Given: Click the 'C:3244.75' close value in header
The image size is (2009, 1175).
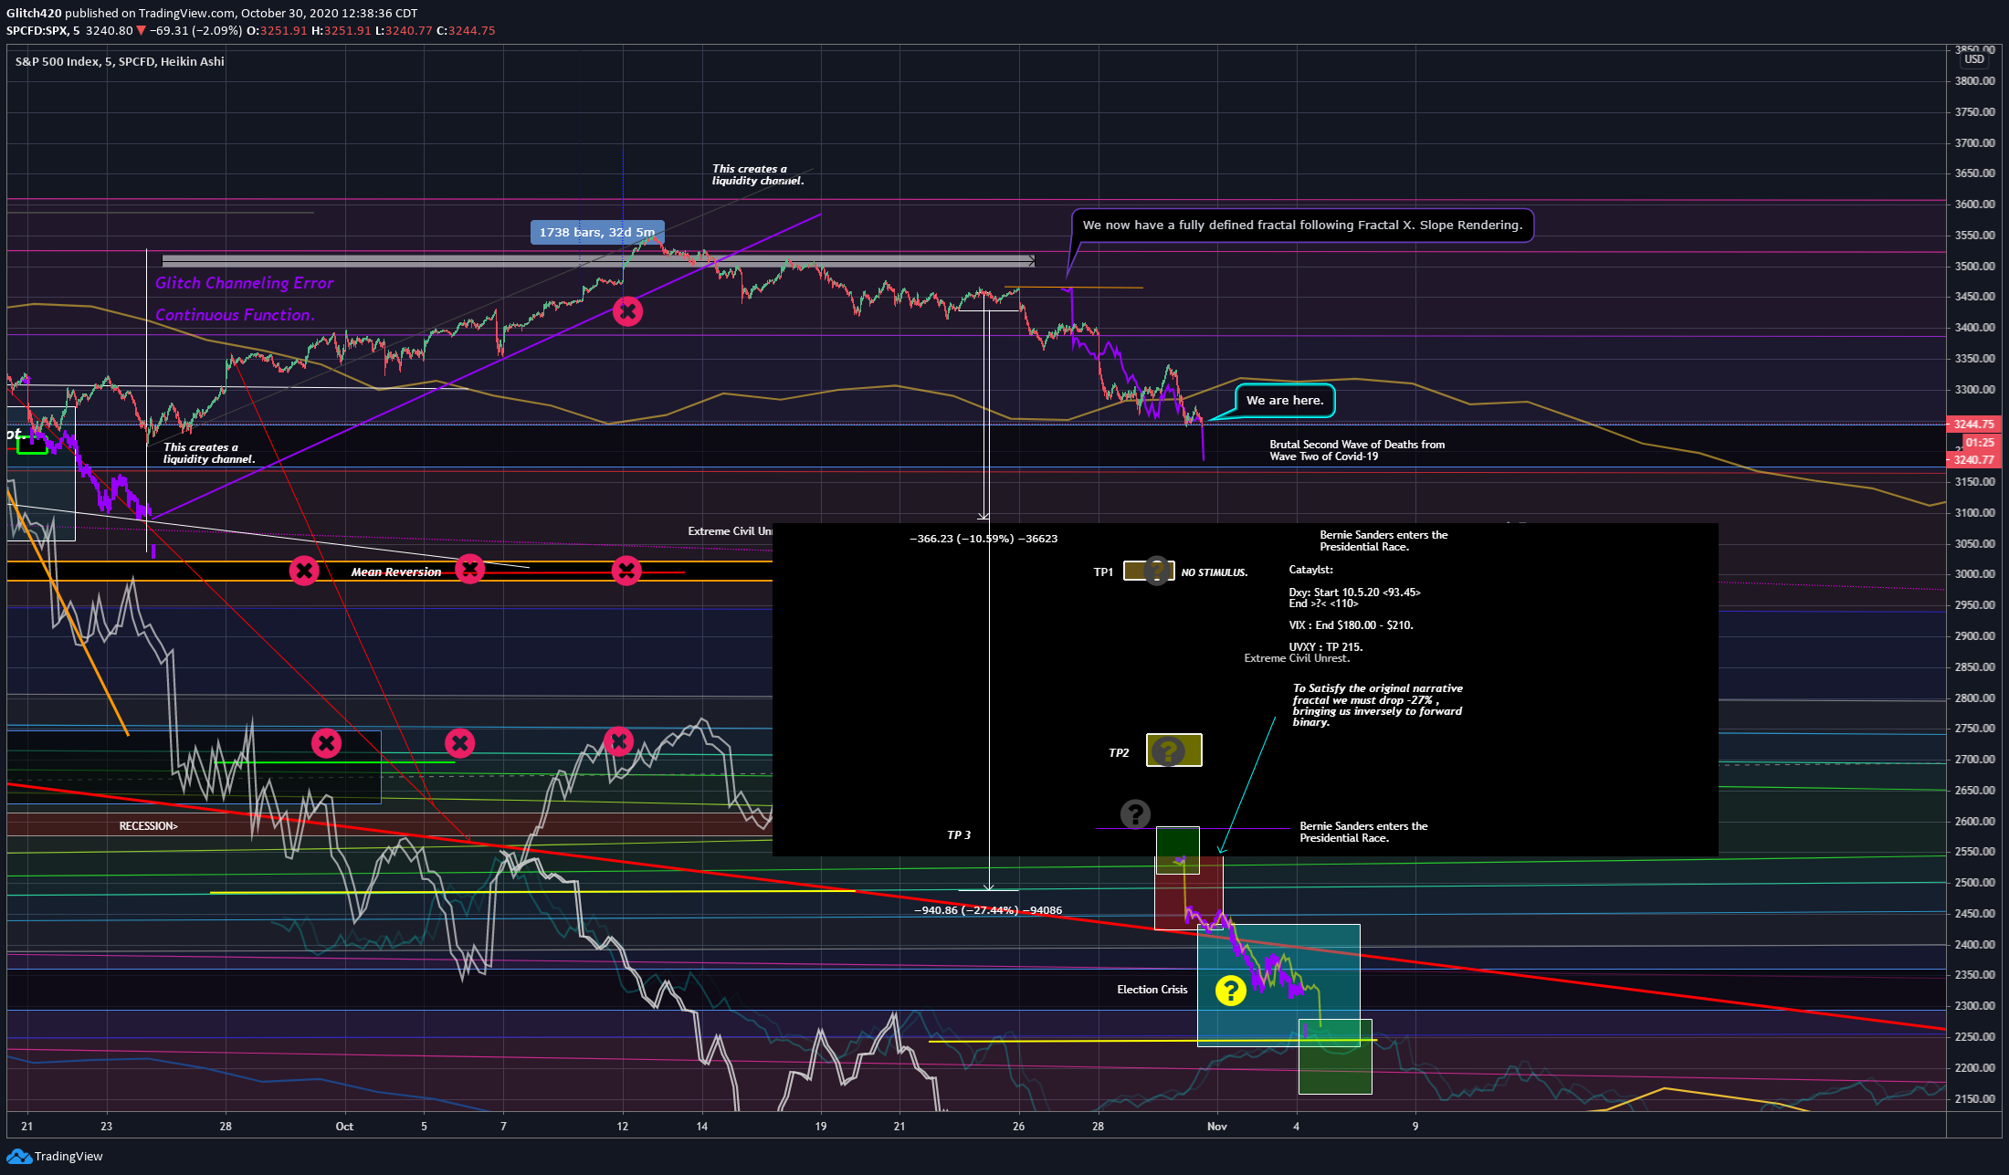Looking at the screenshot, I should click(466, 30).
